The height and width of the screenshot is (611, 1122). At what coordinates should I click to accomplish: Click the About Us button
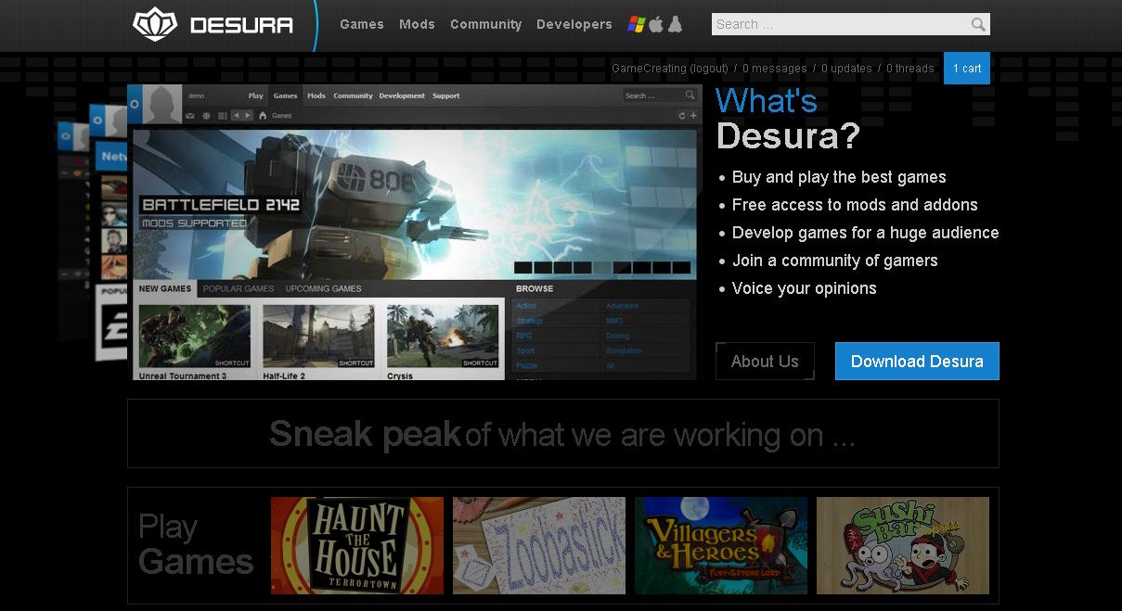765,362
